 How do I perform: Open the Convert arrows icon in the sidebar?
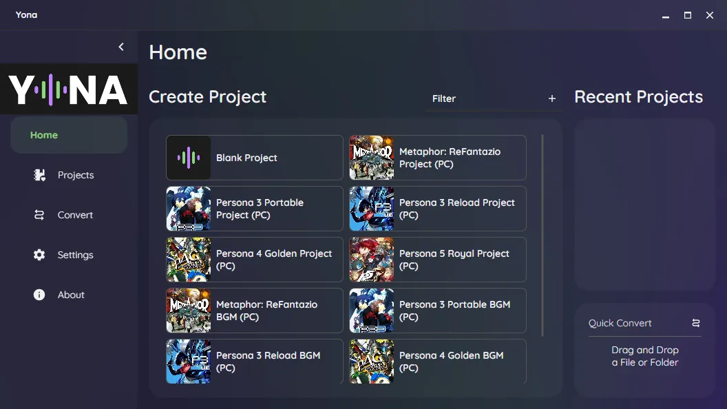39,215
